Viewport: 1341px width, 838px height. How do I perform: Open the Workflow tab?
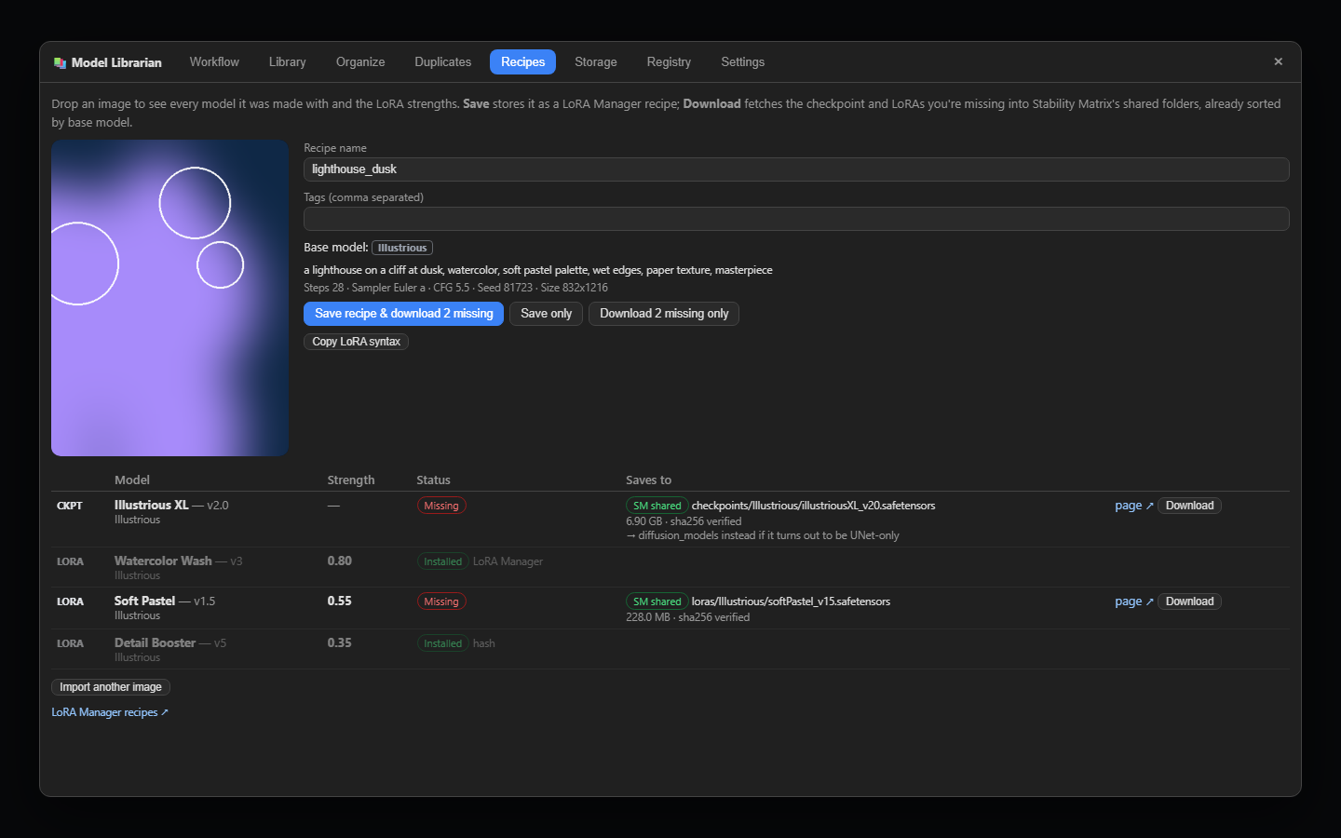[214, 61]
